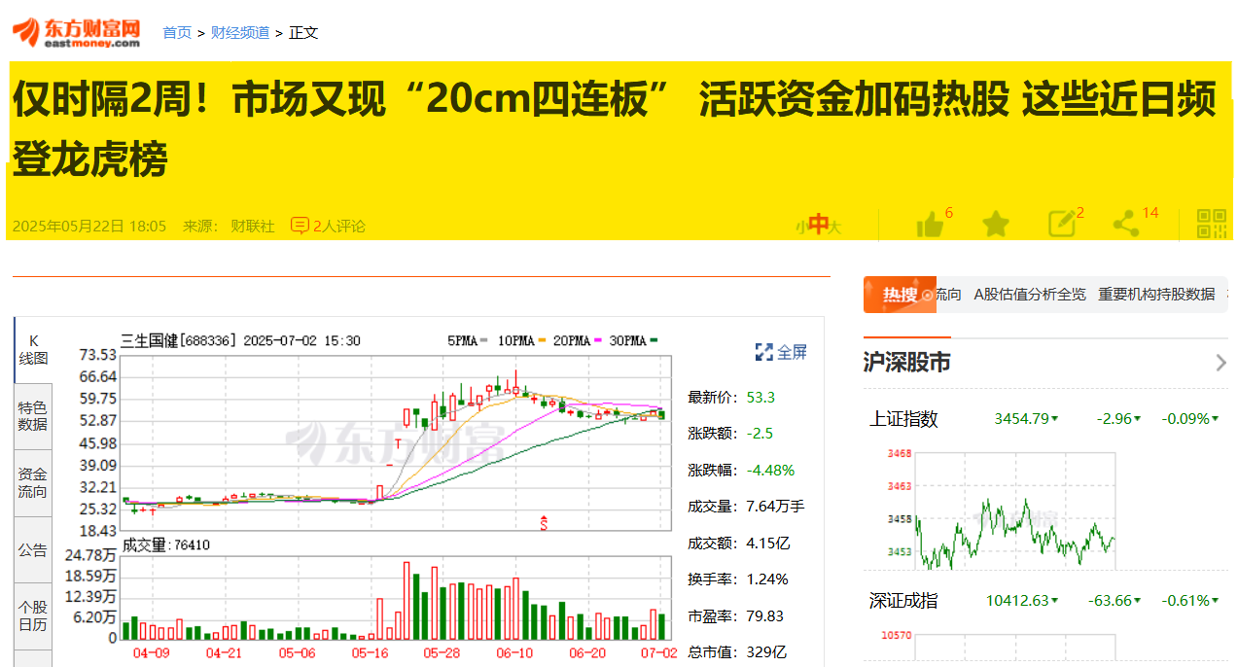
Task: Switch to the 资金流向 tab
Action: point(33,483)
